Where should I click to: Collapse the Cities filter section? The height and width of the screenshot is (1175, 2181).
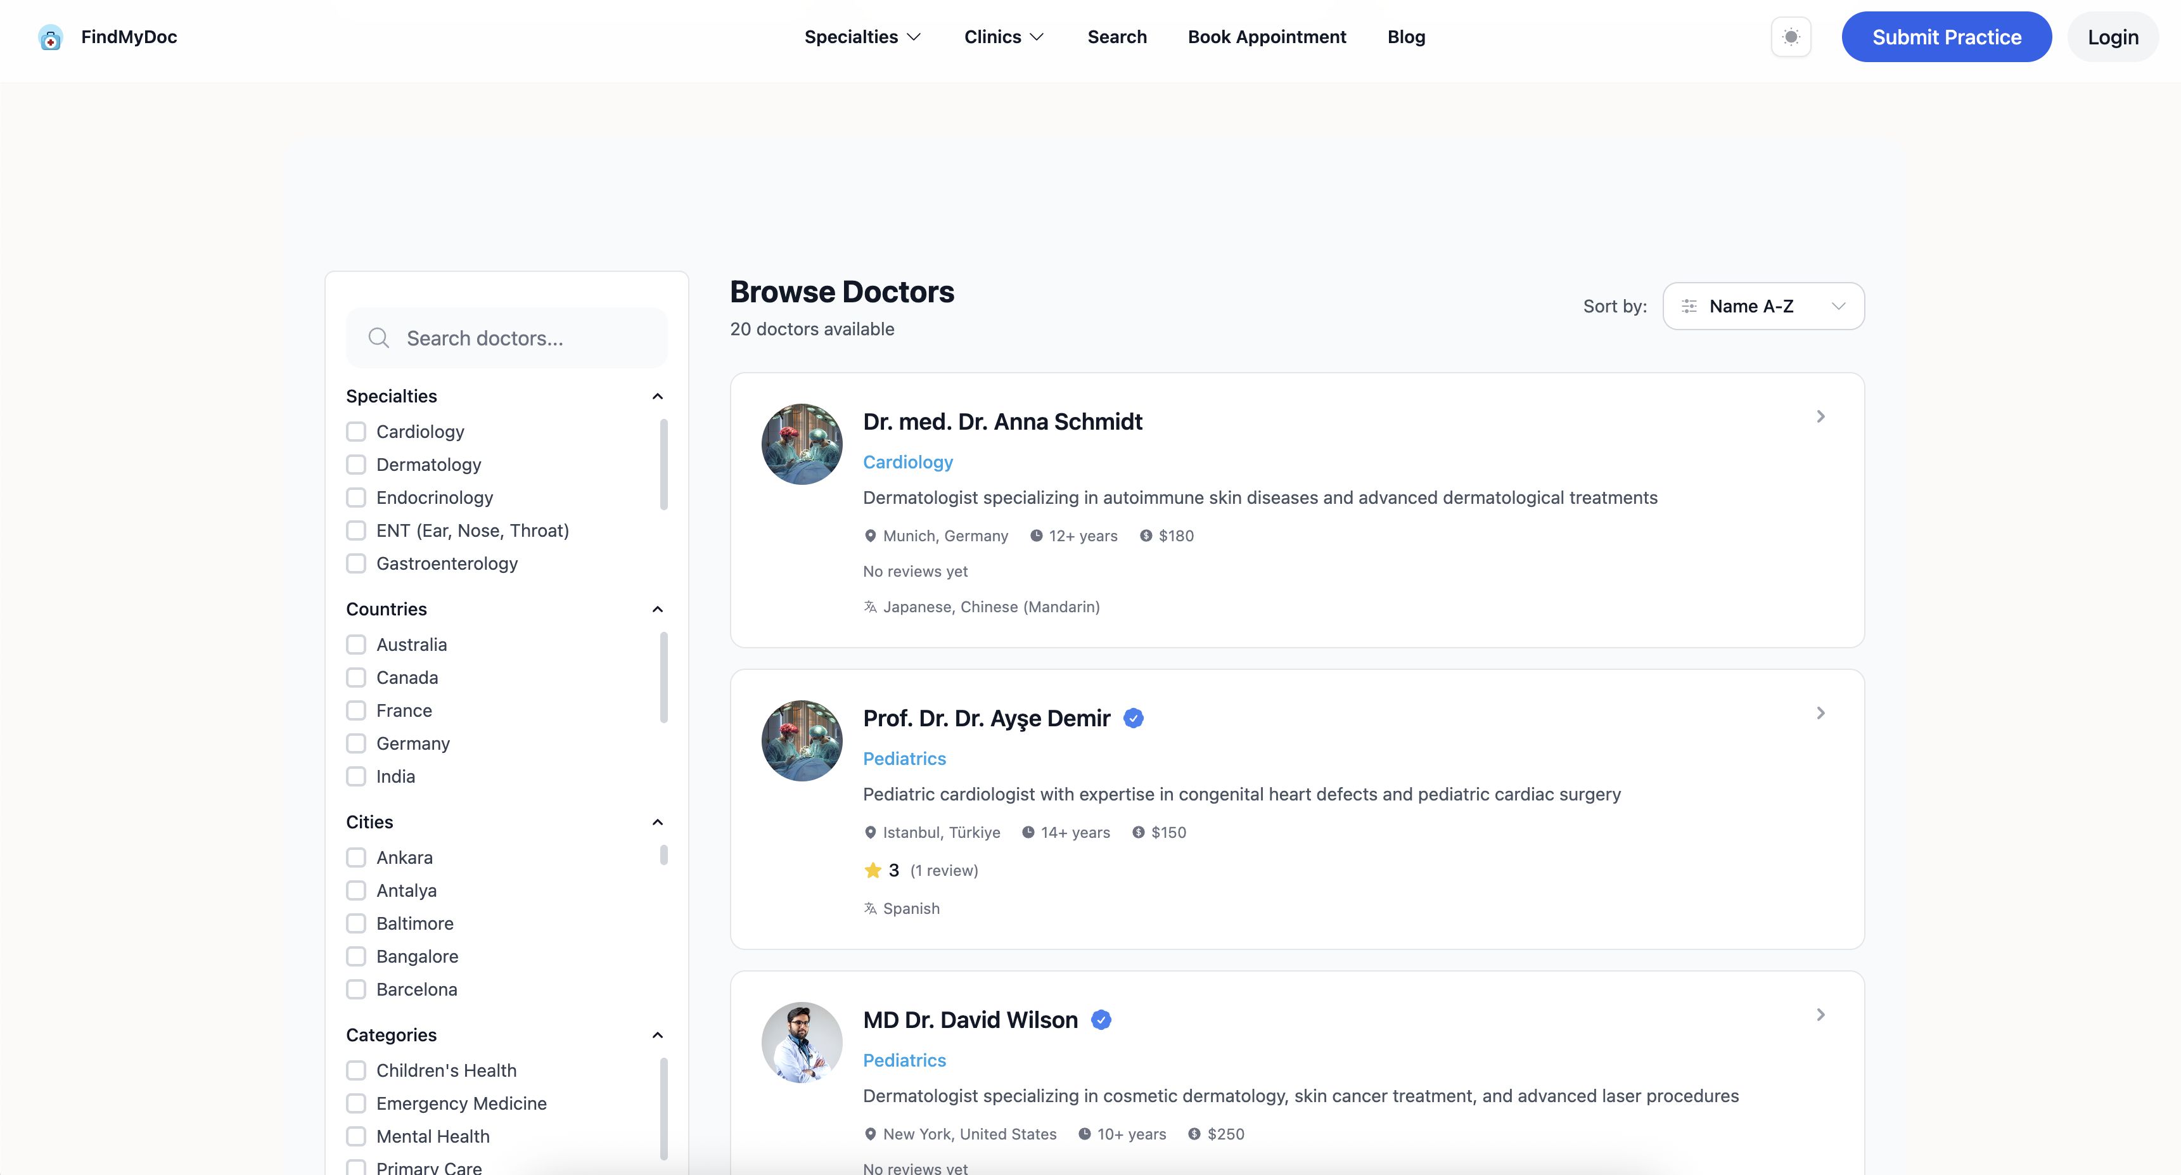657,822
